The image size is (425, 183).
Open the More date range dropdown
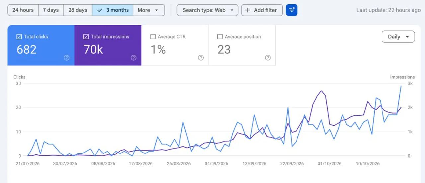tap(149, 10)
